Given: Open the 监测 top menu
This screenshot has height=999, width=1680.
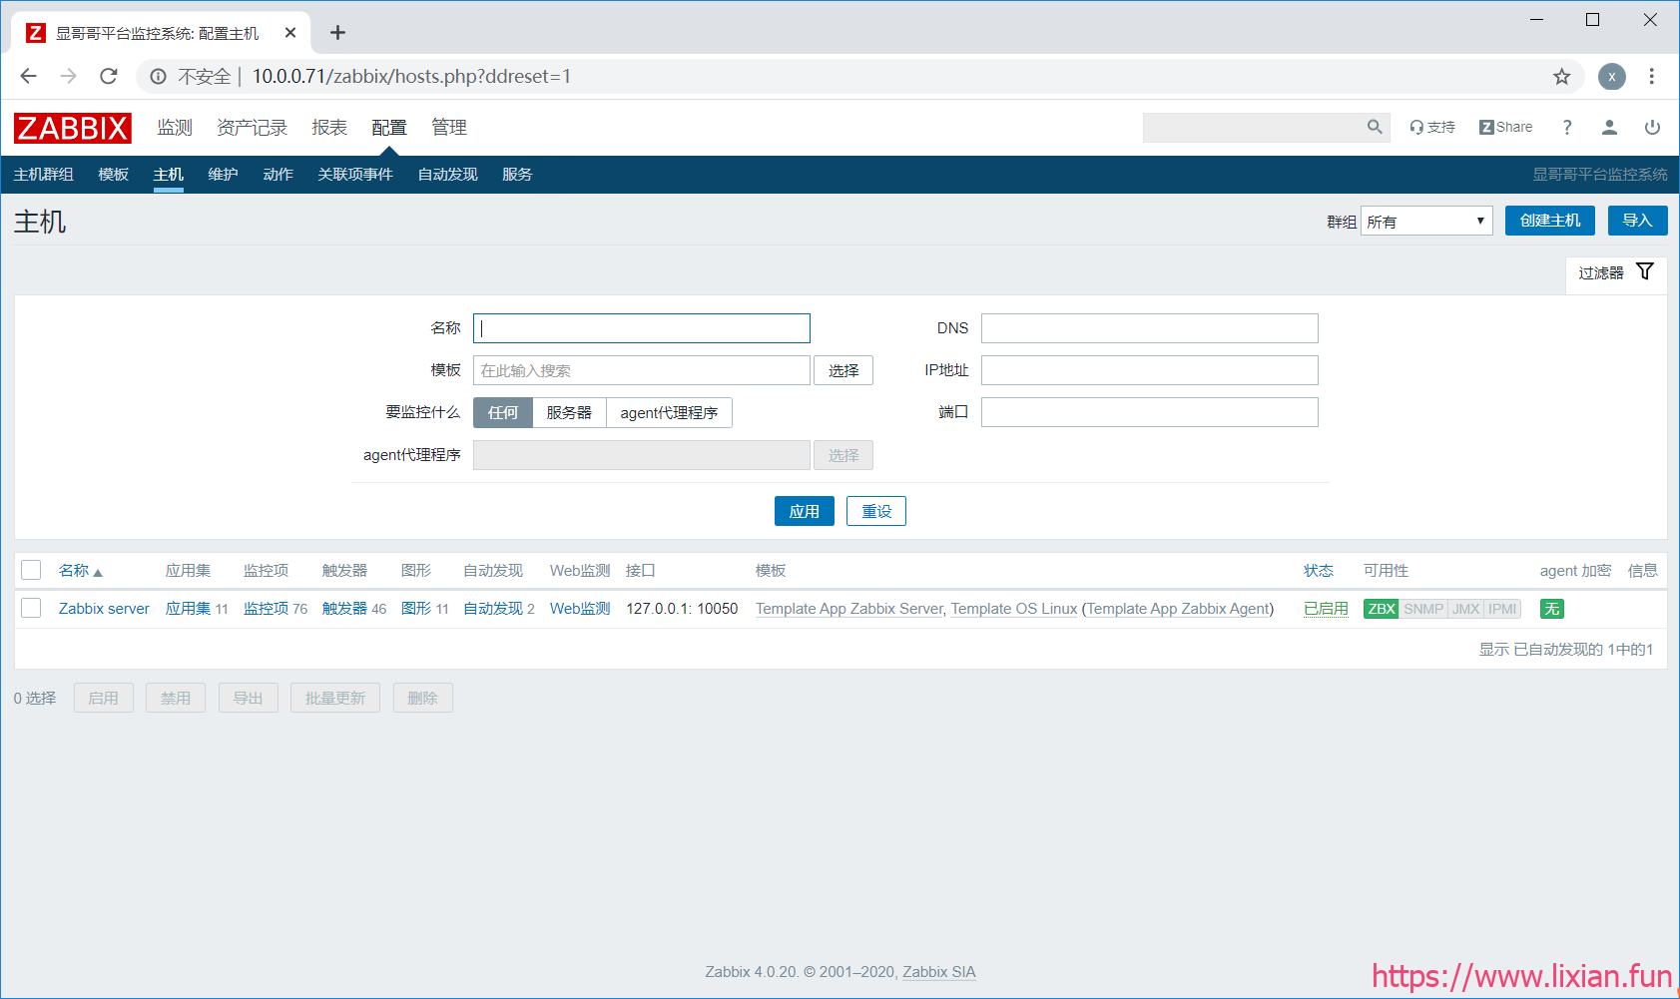Looking at the screenshot, I should pos(175,128).
